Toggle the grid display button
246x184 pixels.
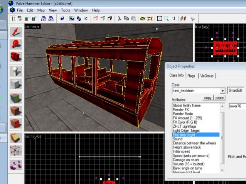click(x=13, y=18)
